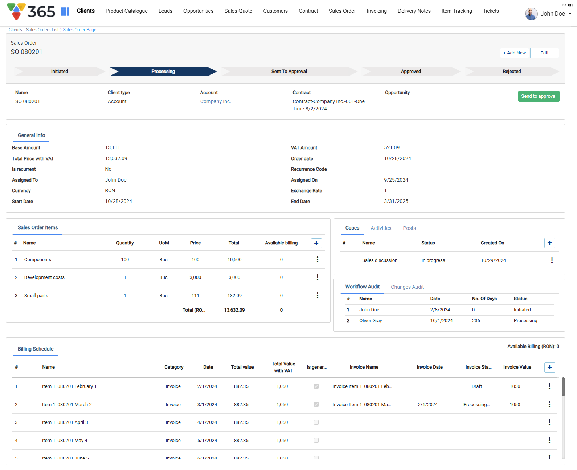Open three-dot menu for February billing row
Viewport: 577px width, 470px height.
pos(549,386)
